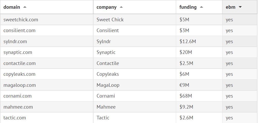Sort by domain using its arrow icon

[25, 7]
